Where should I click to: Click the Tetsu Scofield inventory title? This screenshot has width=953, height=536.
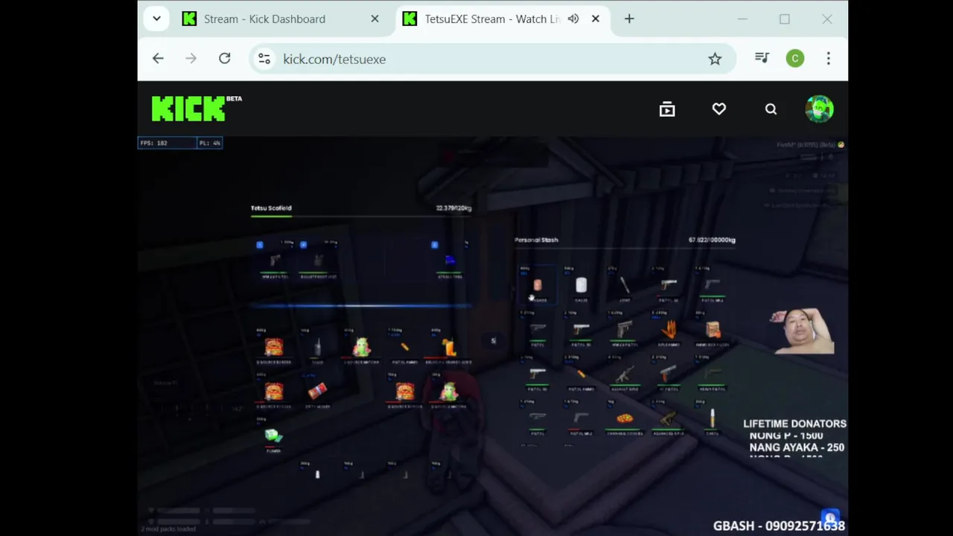point(271,208)
